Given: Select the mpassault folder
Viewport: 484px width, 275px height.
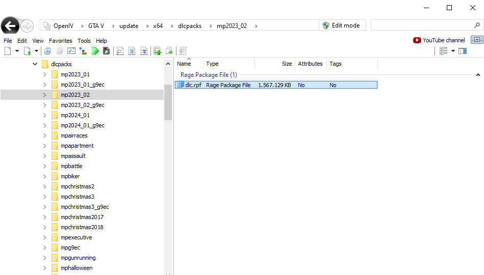Looking at the screenshot, I should pos(73,156).
